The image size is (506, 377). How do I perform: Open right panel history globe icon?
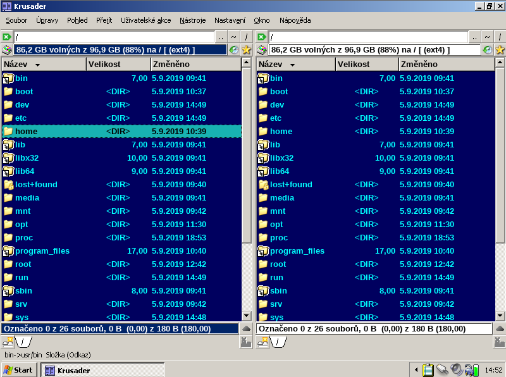488,50
